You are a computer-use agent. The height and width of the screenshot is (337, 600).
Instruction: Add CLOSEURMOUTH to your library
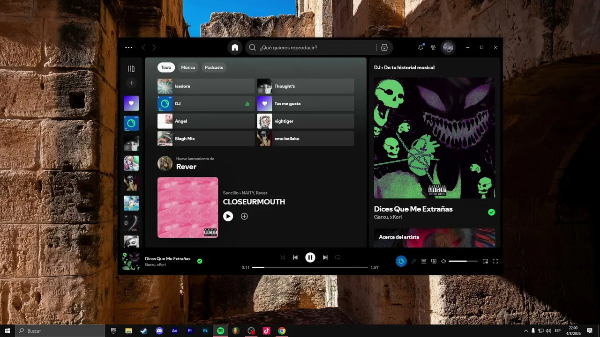pyautogui.click(x=244, y=216)
